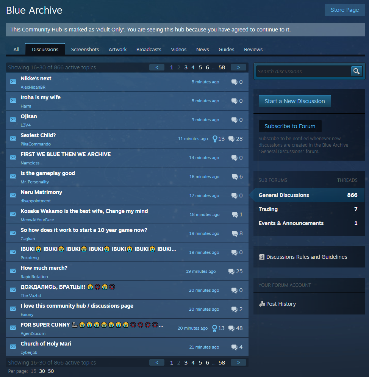Click reply bubble icon on FOR SUPER CUNNY row
The image size is (369, 377).
[x=231, y=328]
